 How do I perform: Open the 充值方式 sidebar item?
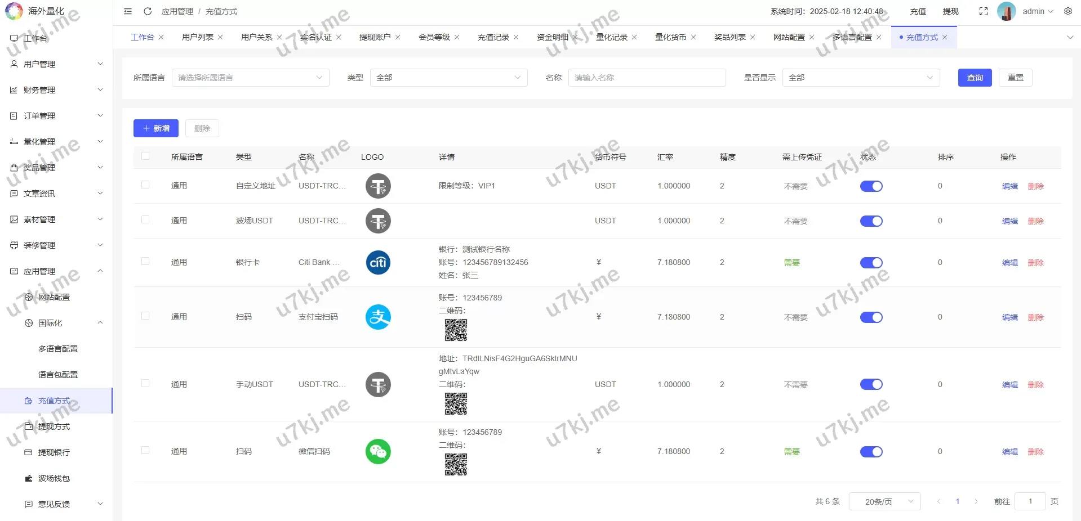(54, 401)
